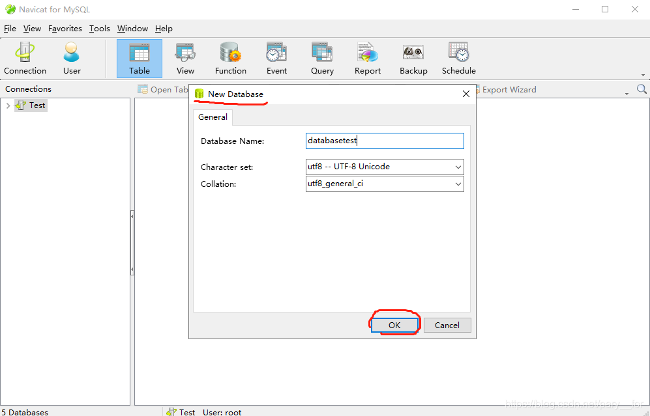The image size is (650, 416).
Task: Click the search magnifier icon
Action: (642, 89)
